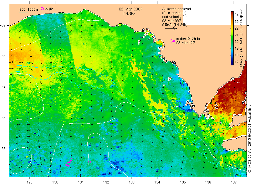Screen dimensions: 253x186
Task: Click the 'and velocity for' caption line
Action: coord(174,17)
